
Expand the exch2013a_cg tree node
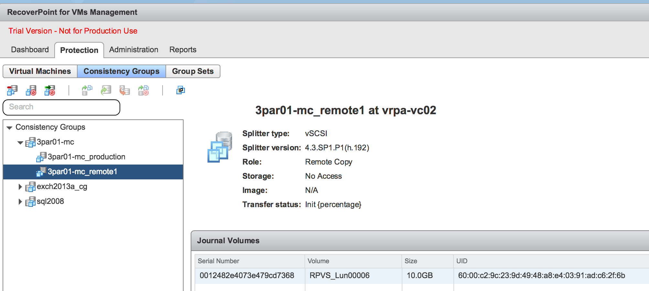[20, 187]
